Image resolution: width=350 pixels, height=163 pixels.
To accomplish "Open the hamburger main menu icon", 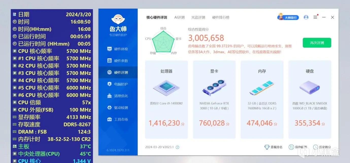I will coord(315,17).
